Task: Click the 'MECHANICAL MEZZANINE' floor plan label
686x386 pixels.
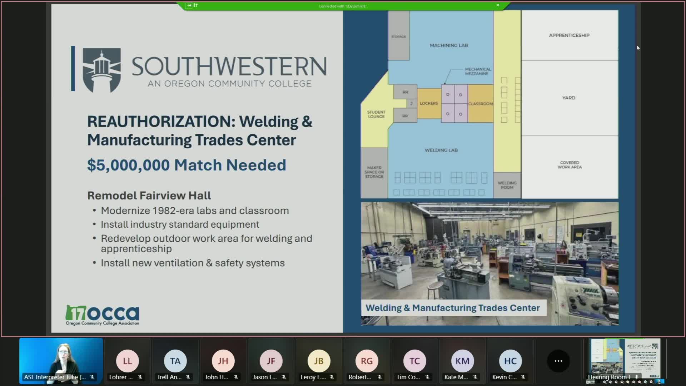Action: pos(478,71)
